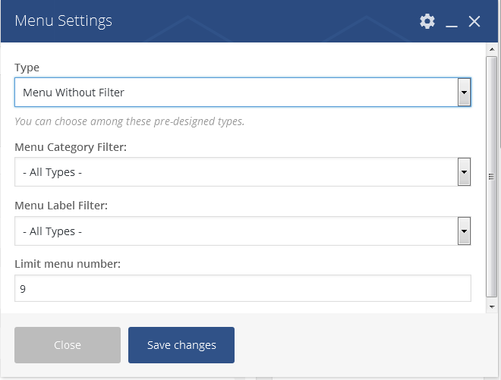Screen dimensions: 501x380
Task: Click the 'Menu Category Filter:' label
Action: 71,147
